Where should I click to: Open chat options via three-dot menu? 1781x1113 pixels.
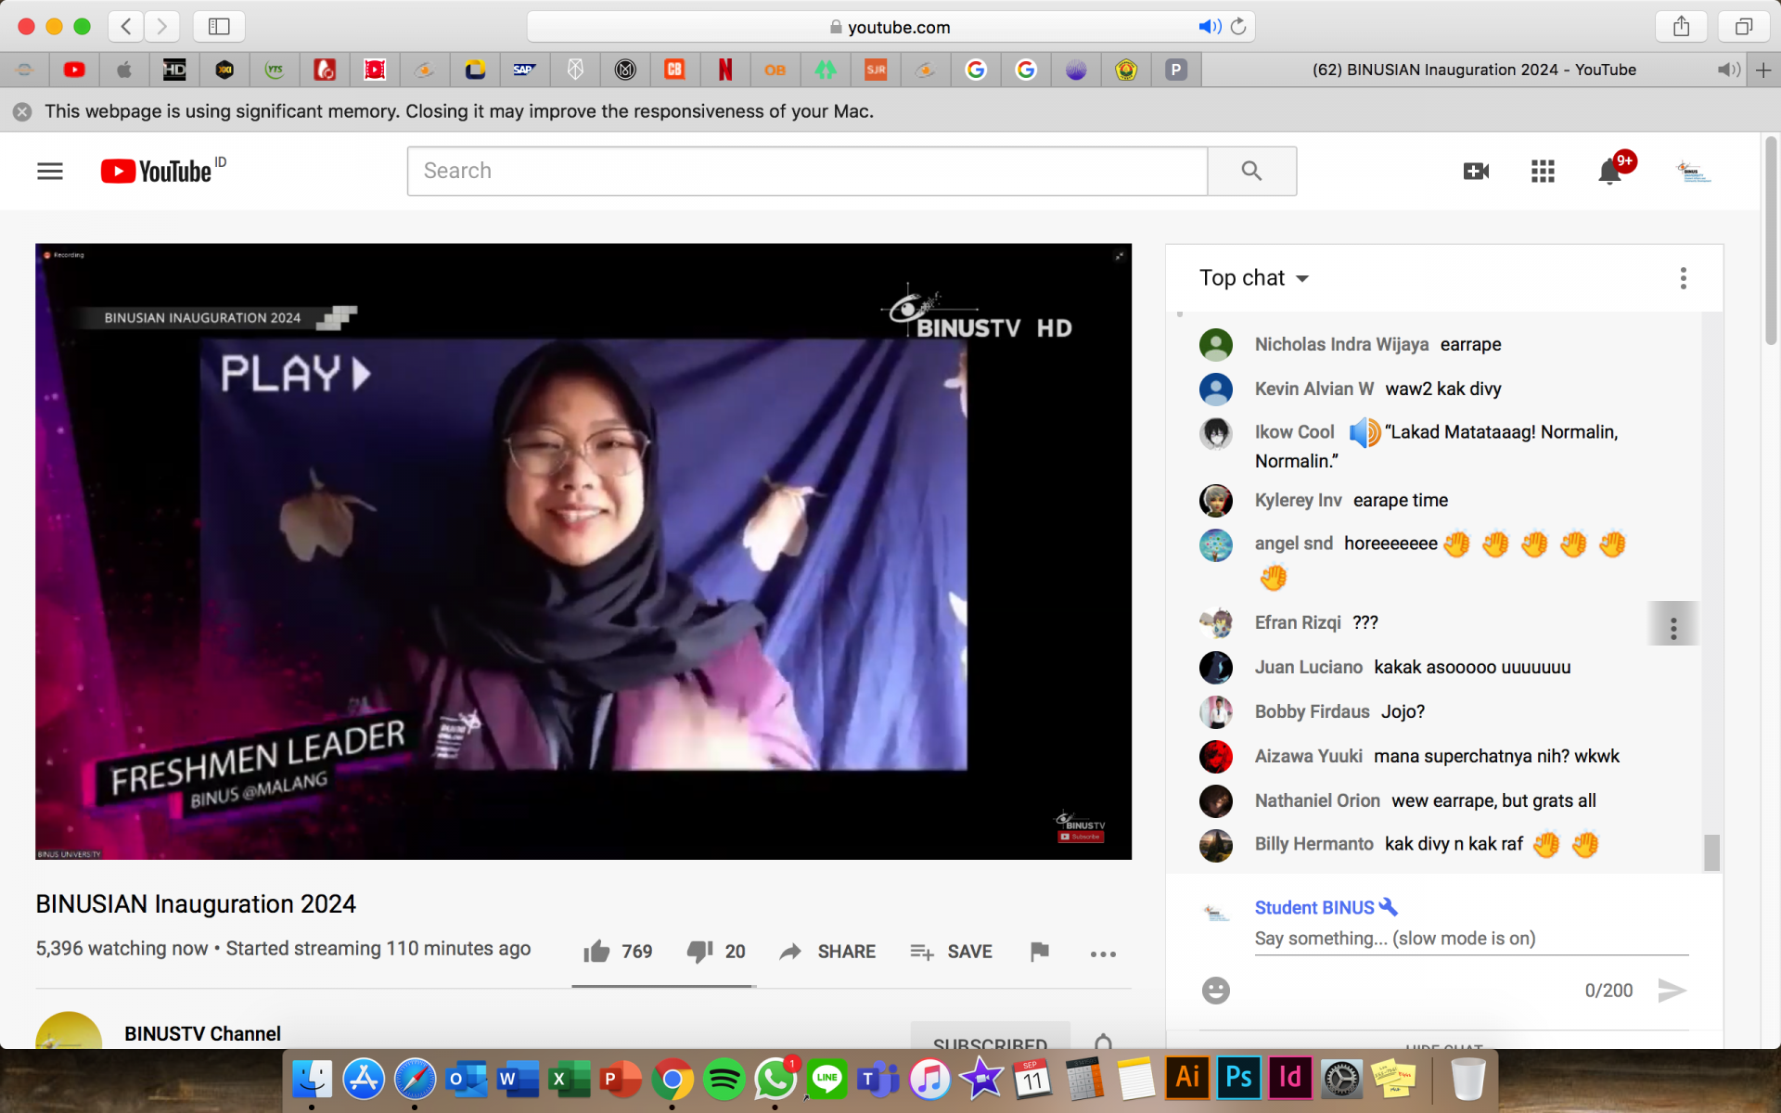1683,277
